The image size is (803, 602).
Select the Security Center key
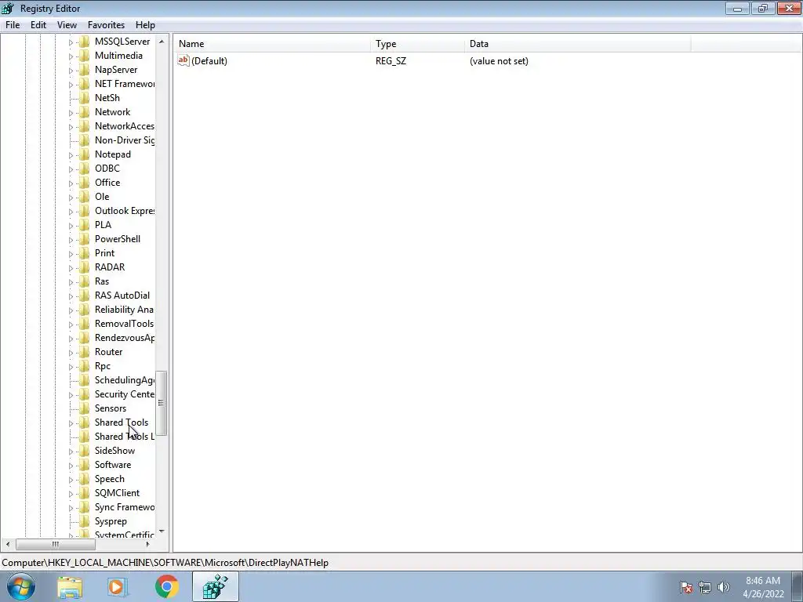[x=125, y=394]
